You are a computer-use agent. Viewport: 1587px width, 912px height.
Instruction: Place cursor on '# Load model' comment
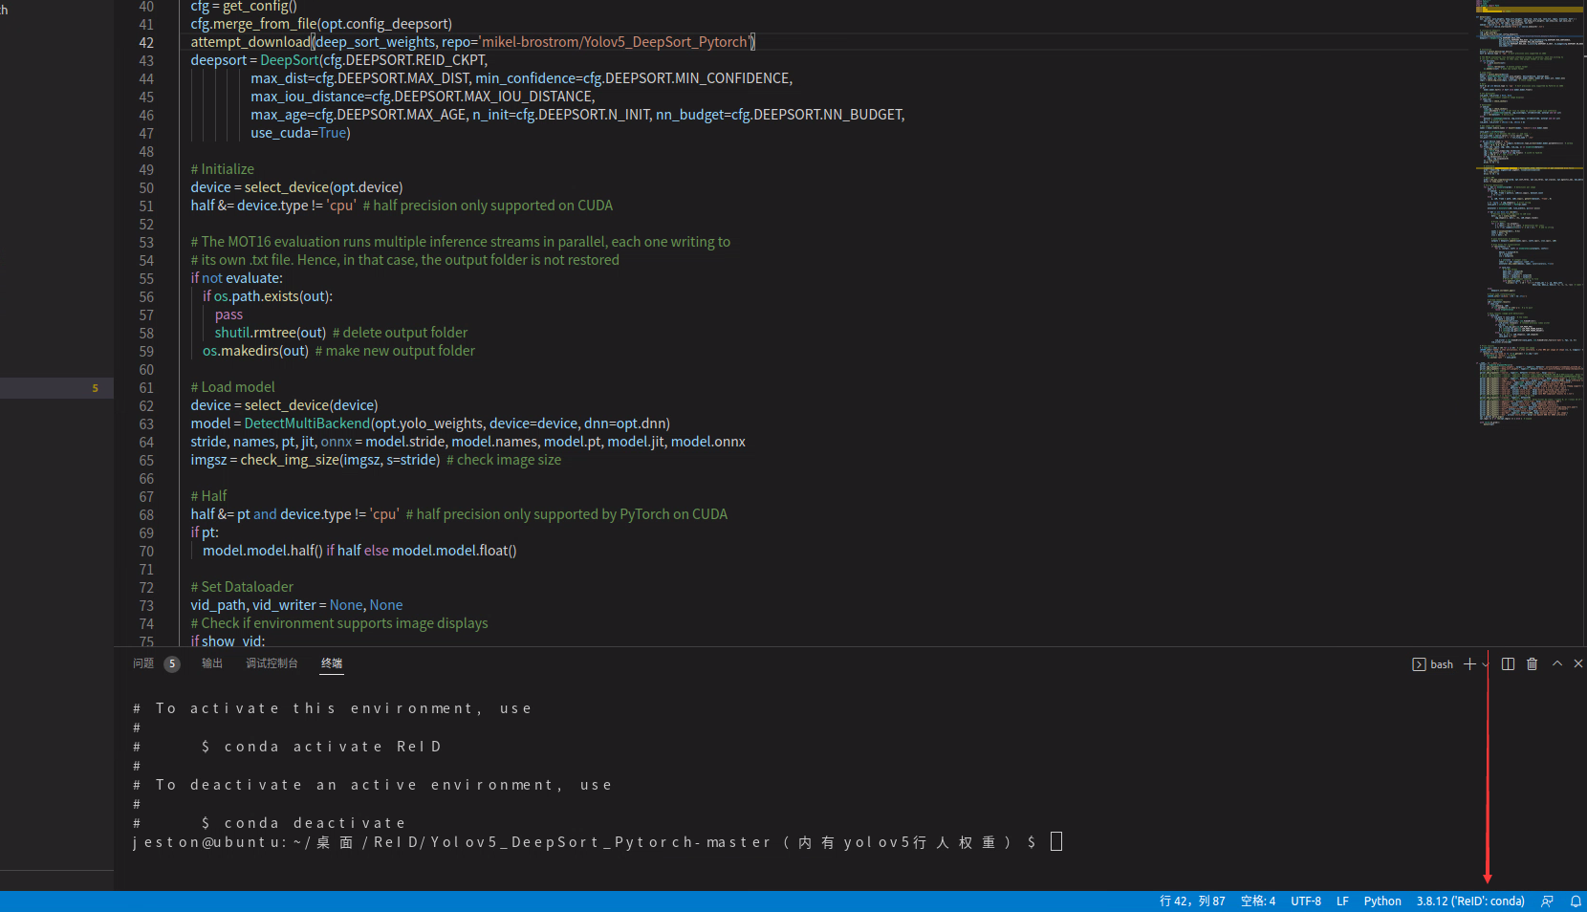point(232,387)
